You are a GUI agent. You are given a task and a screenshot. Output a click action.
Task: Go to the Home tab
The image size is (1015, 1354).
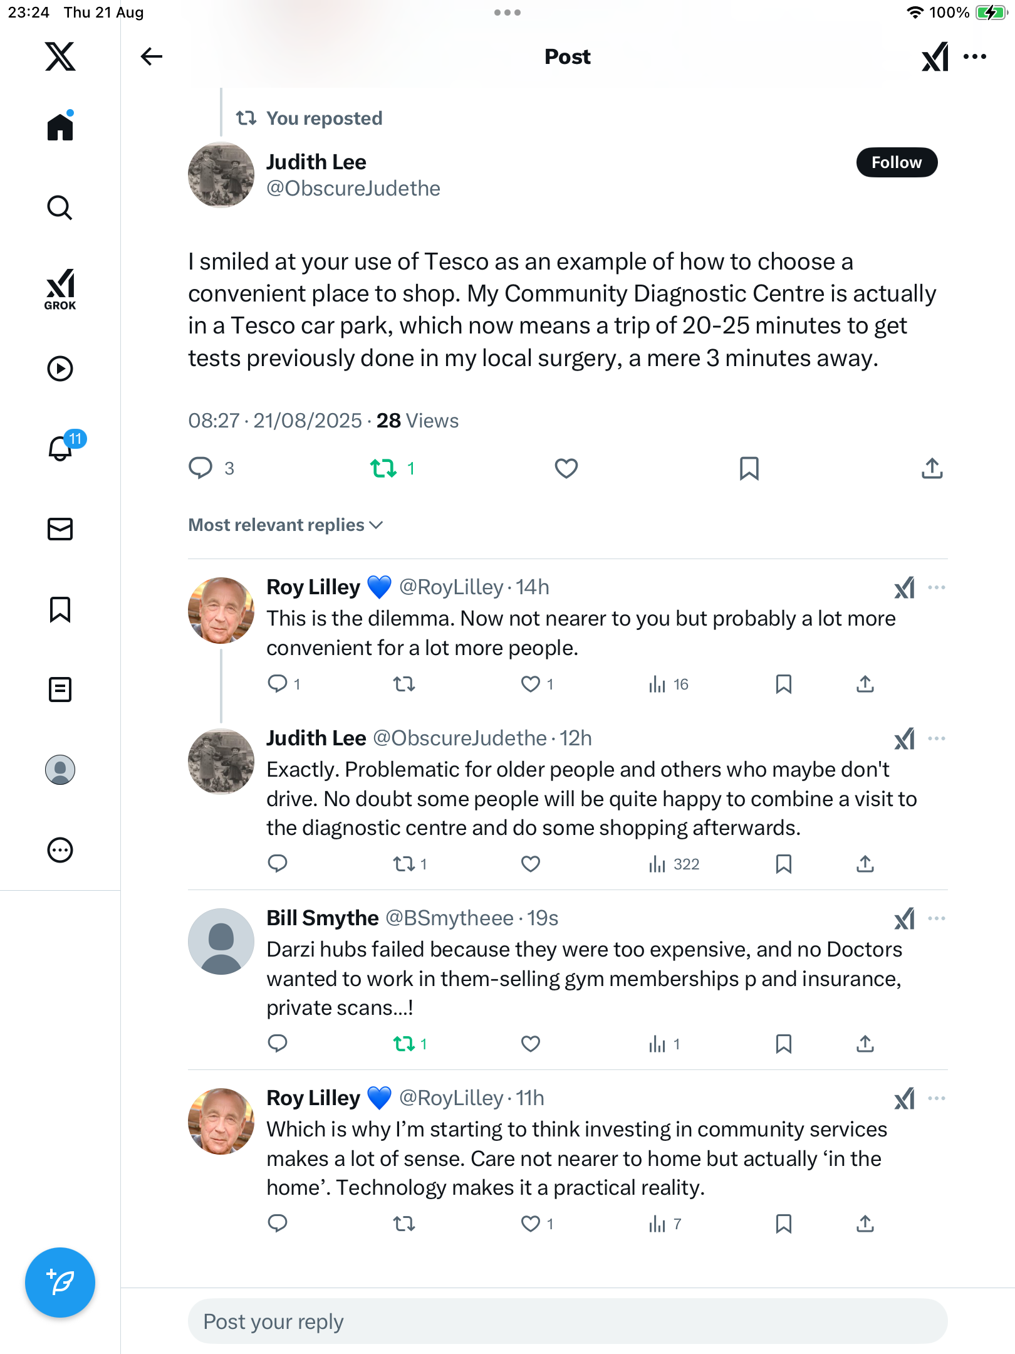[x=60, y=127]
